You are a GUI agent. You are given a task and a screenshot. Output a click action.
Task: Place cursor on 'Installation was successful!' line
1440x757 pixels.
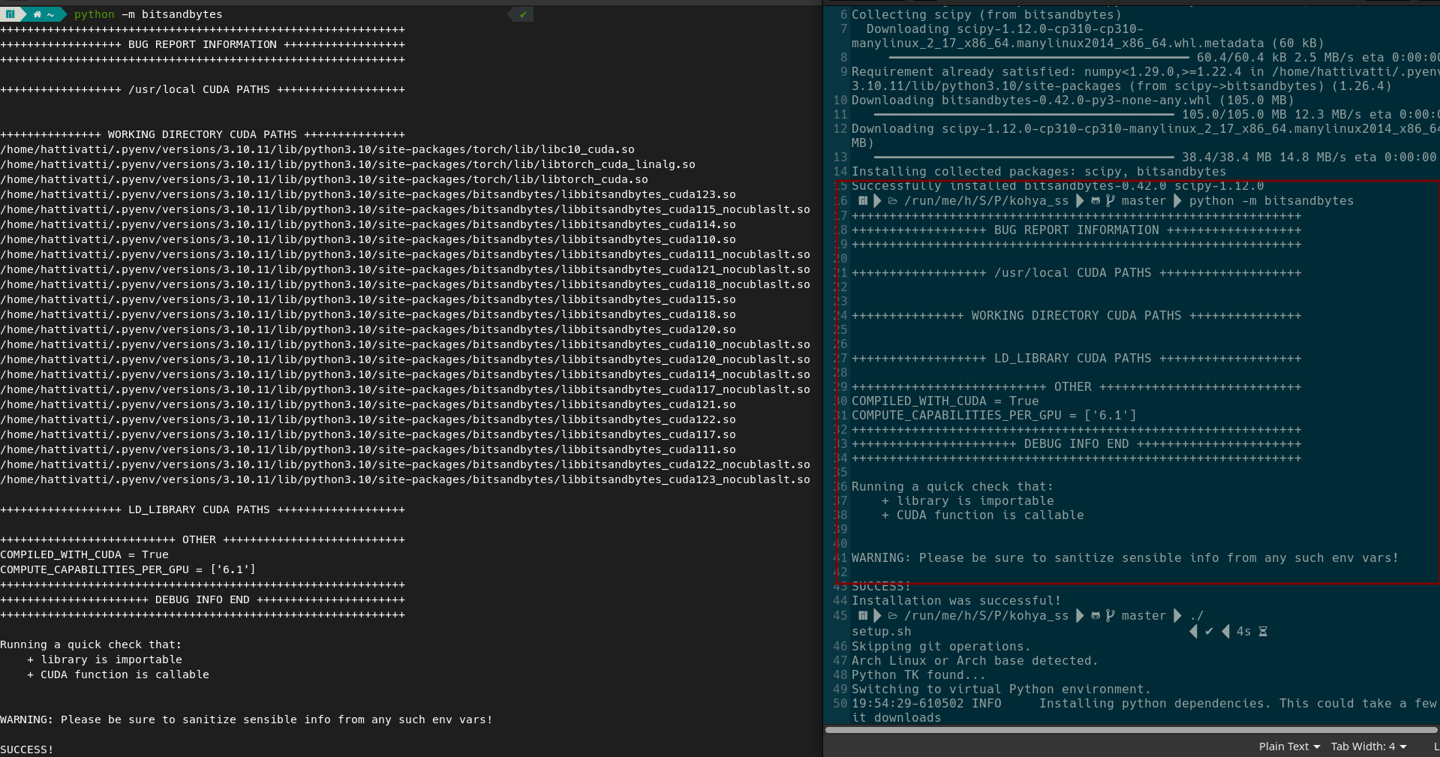(956, 601)
